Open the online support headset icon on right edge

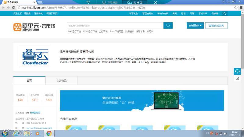click(x=237, y=72)
